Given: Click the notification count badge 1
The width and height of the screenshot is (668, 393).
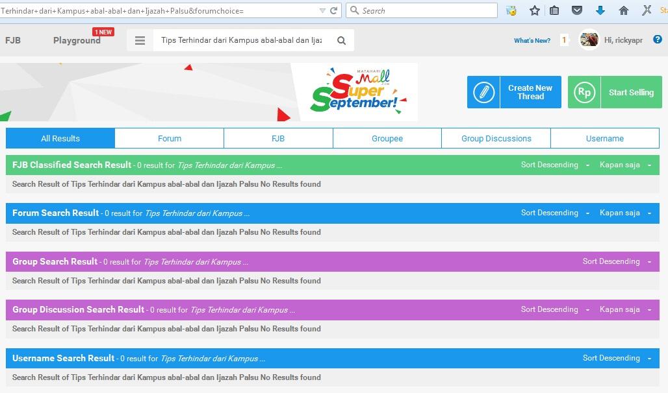Looking at the screenshot, I should coord(564,40).
